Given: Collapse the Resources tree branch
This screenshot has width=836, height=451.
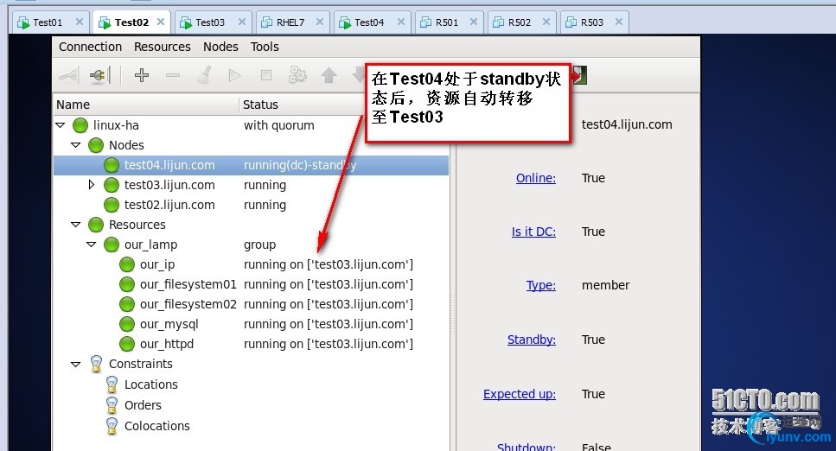Looking at the screenshot, I should 76,225.
